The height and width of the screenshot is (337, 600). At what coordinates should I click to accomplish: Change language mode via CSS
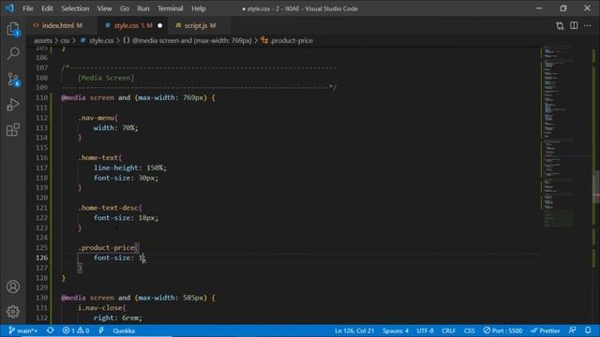469,330
